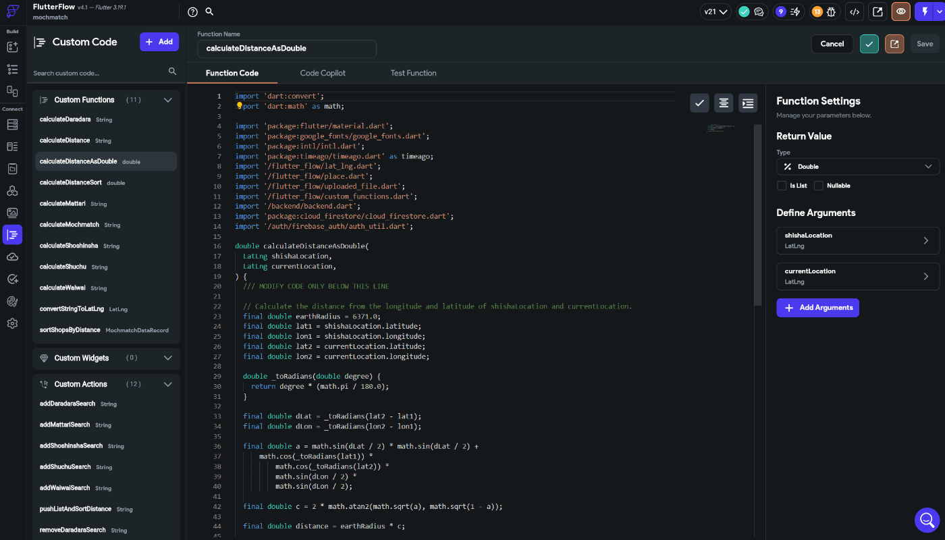Click the format code icon with centered lines
This screenshot has width=945, height=540.
[724, 103]
